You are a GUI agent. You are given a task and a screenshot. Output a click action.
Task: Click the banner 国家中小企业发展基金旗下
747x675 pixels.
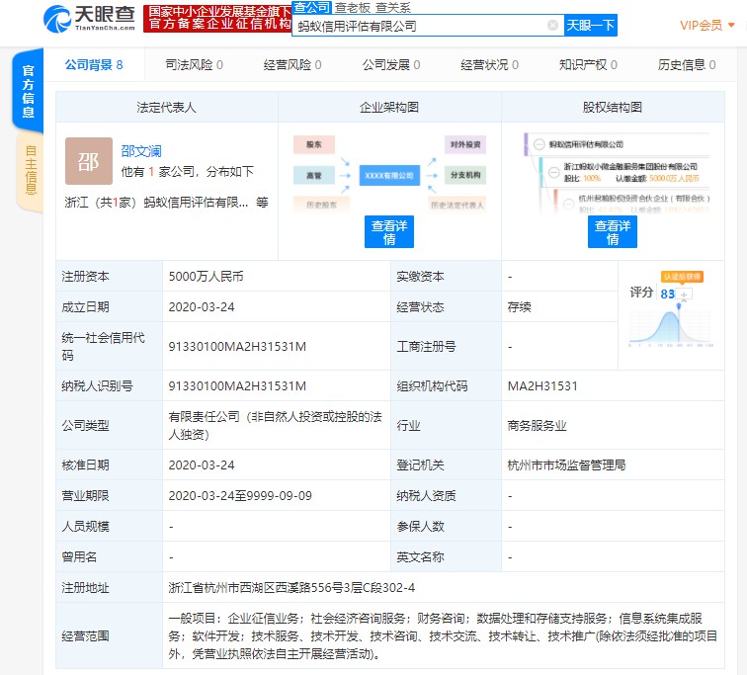(x=217, y=18)
